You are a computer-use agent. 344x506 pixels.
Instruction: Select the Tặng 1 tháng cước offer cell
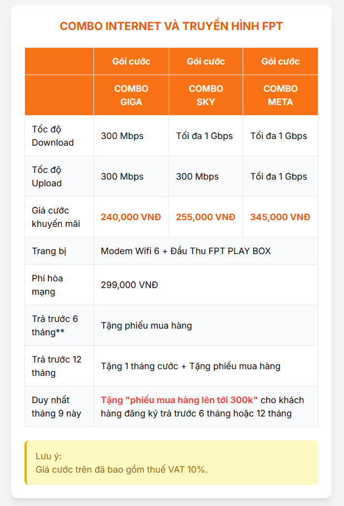tap(190, 366)
